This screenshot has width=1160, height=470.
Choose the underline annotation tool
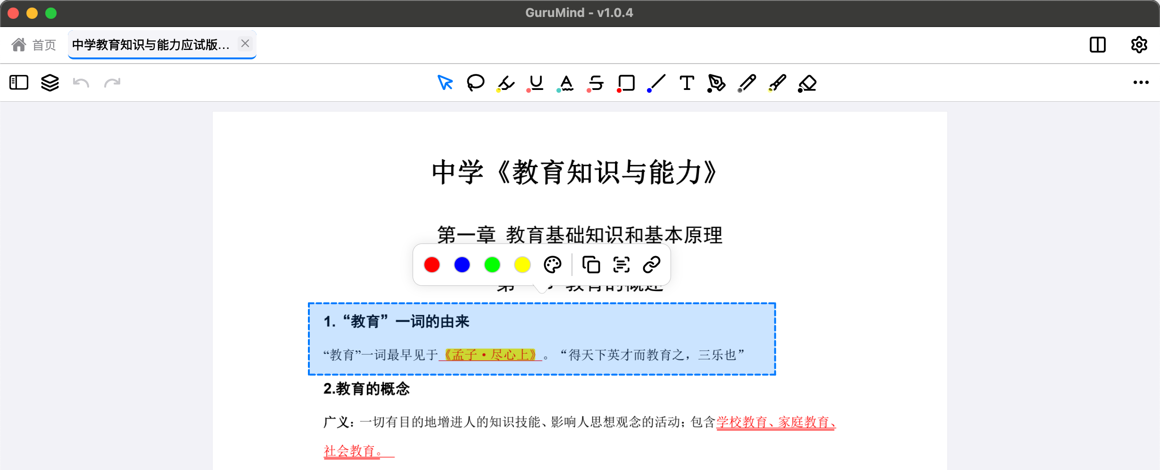click(x=536, y=83)
